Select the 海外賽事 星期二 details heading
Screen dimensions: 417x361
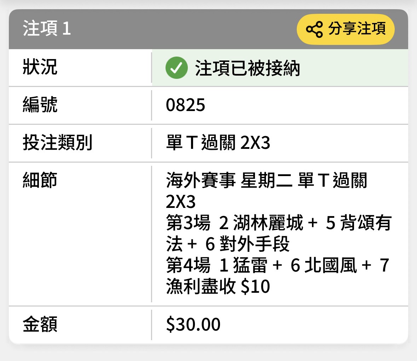pyautogui.click(x=229, y=180)
